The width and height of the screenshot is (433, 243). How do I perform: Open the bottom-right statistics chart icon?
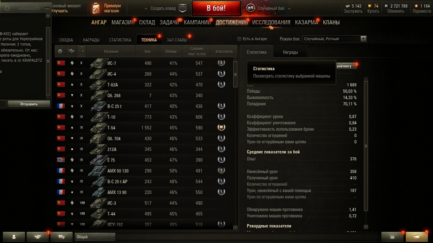392,237
